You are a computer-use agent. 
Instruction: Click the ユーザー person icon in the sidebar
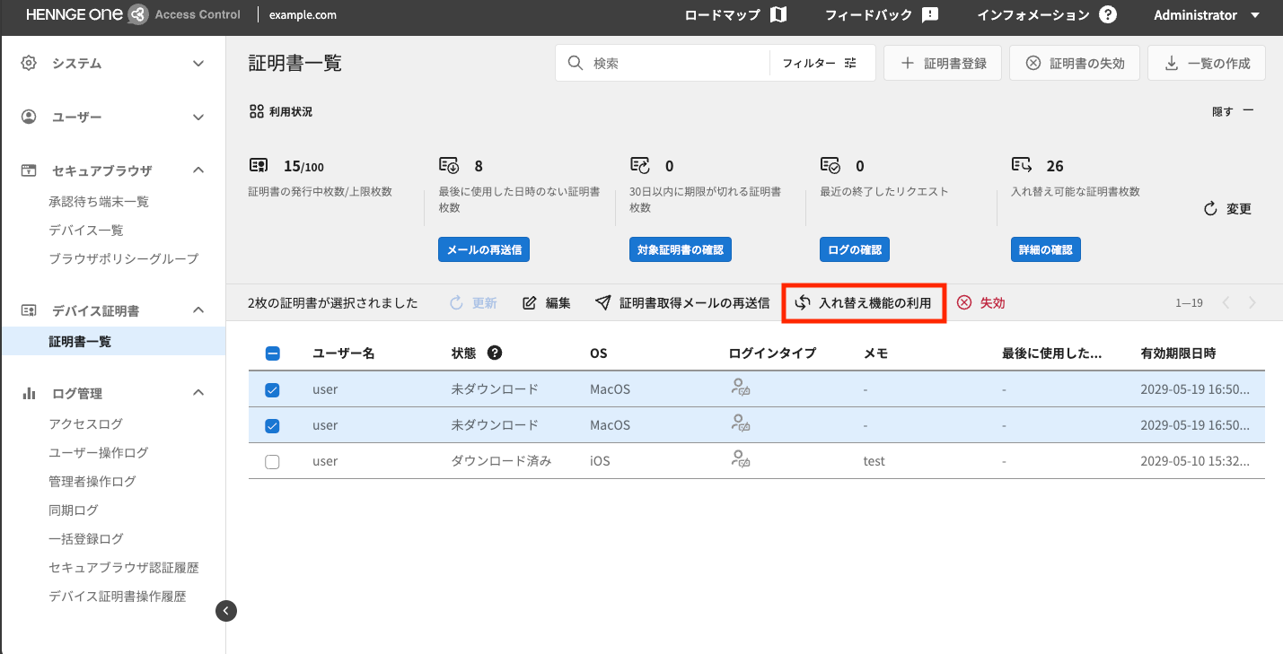click(29, 118)
